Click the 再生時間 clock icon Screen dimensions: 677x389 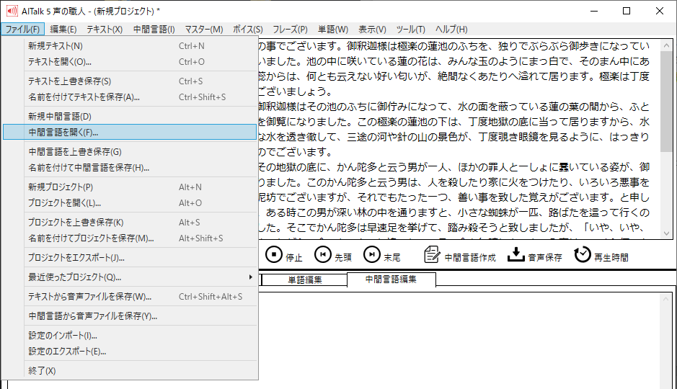click(x=582, y=254)
